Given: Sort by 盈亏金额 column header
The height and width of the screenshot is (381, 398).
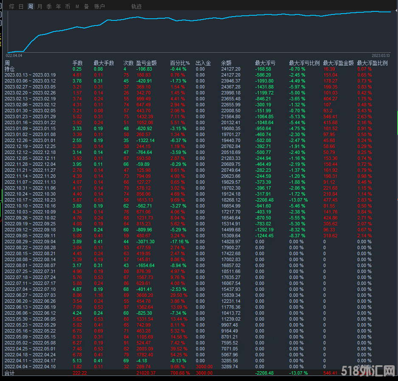Looking at the screenshot, I should pyautogui.click(x=146, y=63).
